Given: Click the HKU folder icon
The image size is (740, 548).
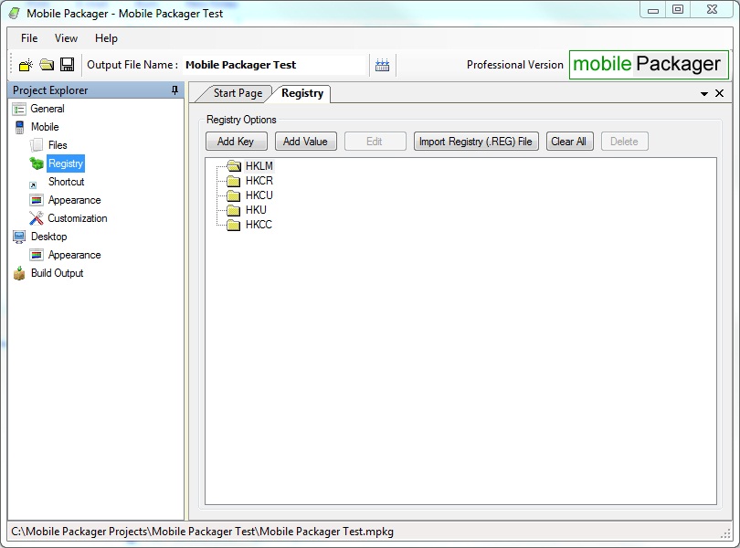Looking at the screenshot, I should click(233, 210).
